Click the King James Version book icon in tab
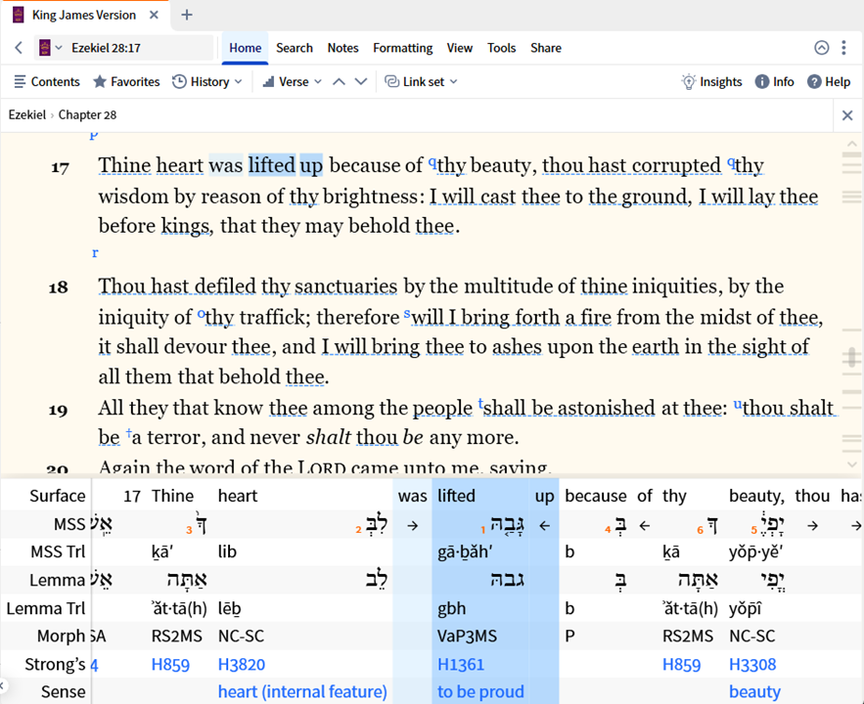The height and width of the screenshot is (704, 864). coord(19,15)
